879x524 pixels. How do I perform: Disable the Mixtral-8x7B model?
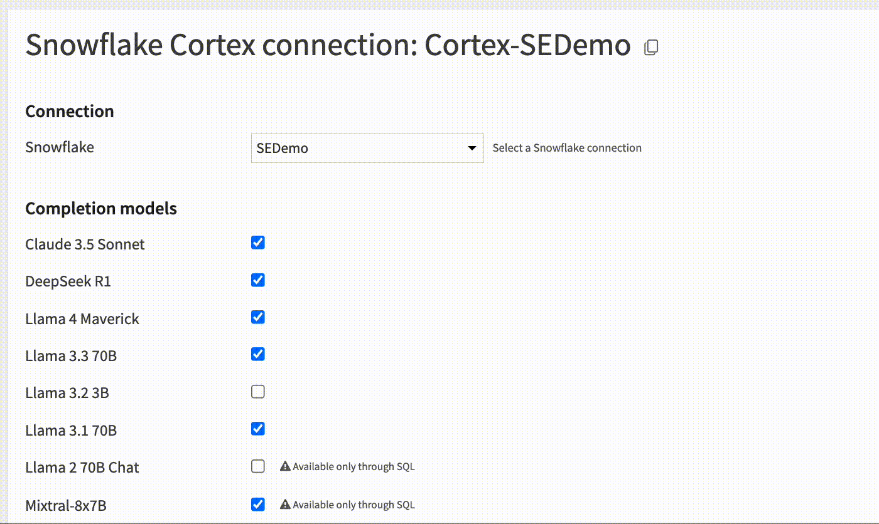click(x=257, y=504)
